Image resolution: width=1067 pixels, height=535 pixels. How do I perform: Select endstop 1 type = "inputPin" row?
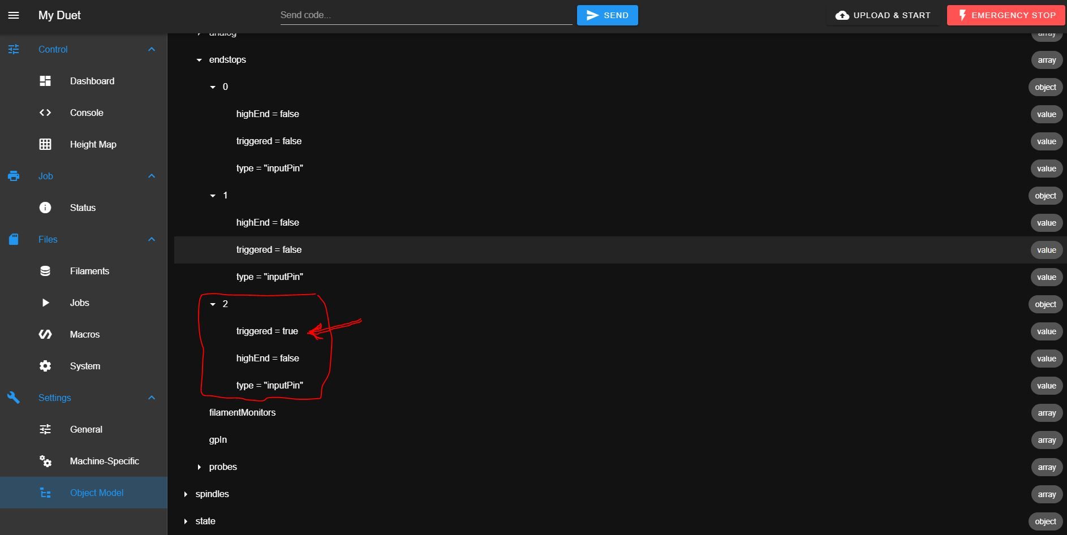tap(621, 277)
